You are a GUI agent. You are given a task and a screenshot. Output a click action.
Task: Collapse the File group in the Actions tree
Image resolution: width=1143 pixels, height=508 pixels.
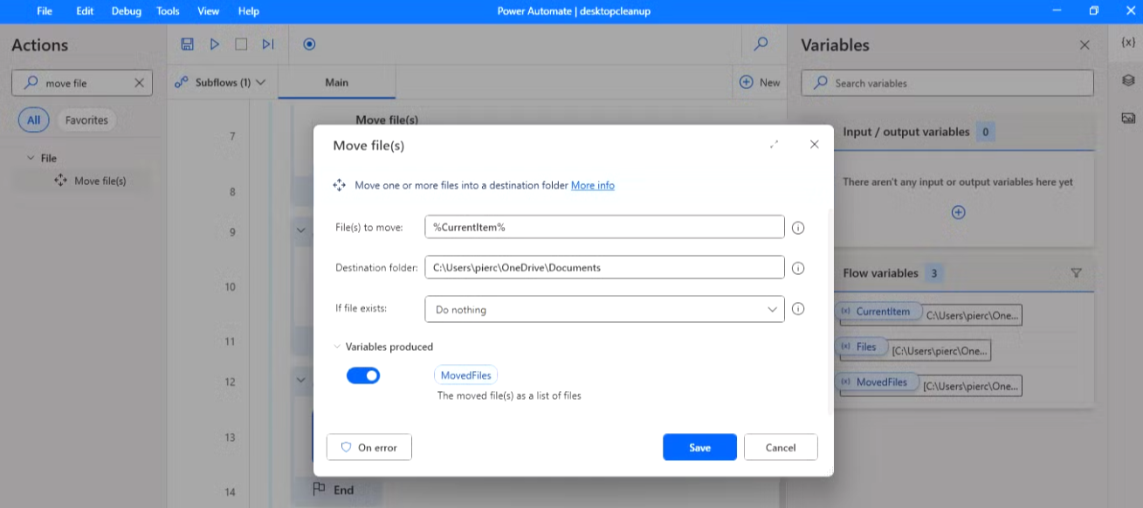click(x=31, y=158)
